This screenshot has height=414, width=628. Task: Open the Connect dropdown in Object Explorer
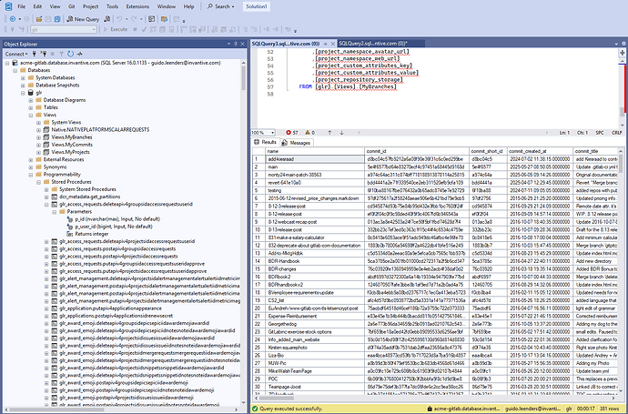(x=16, y=54)
